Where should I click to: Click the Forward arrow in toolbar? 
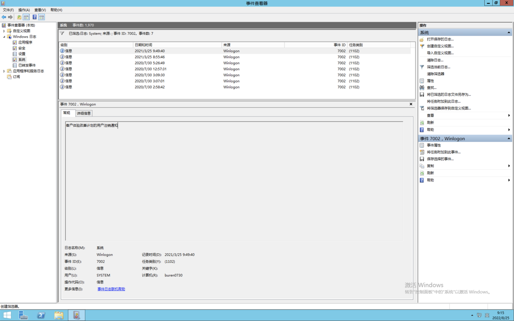11,17
